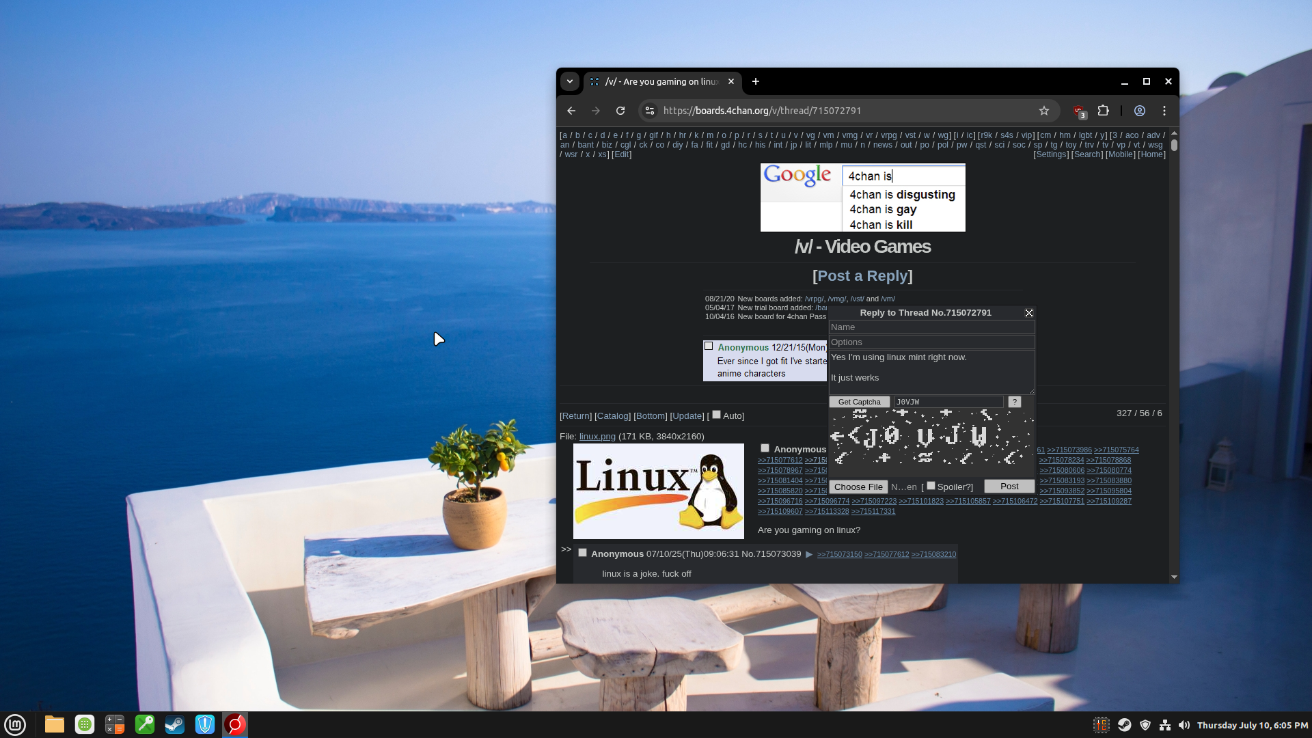
Task: Click scroll-down arrow of page scrollbar
Action: point(1174,577)
